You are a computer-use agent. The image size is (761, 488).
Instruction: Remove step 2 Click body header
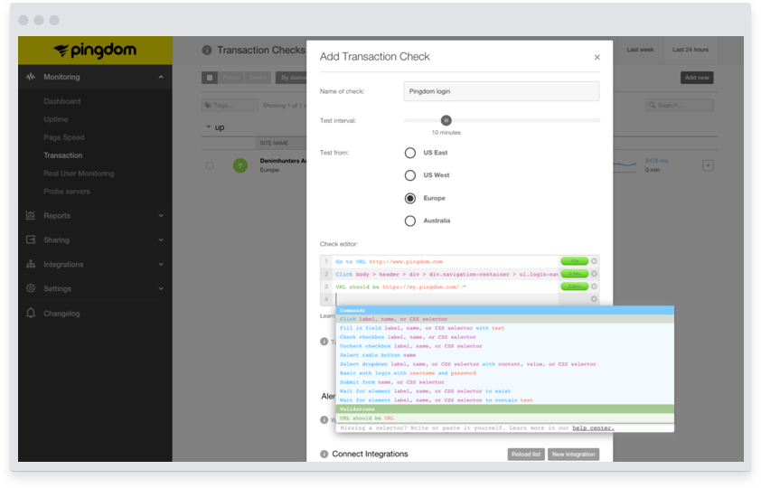click(594, 274)
